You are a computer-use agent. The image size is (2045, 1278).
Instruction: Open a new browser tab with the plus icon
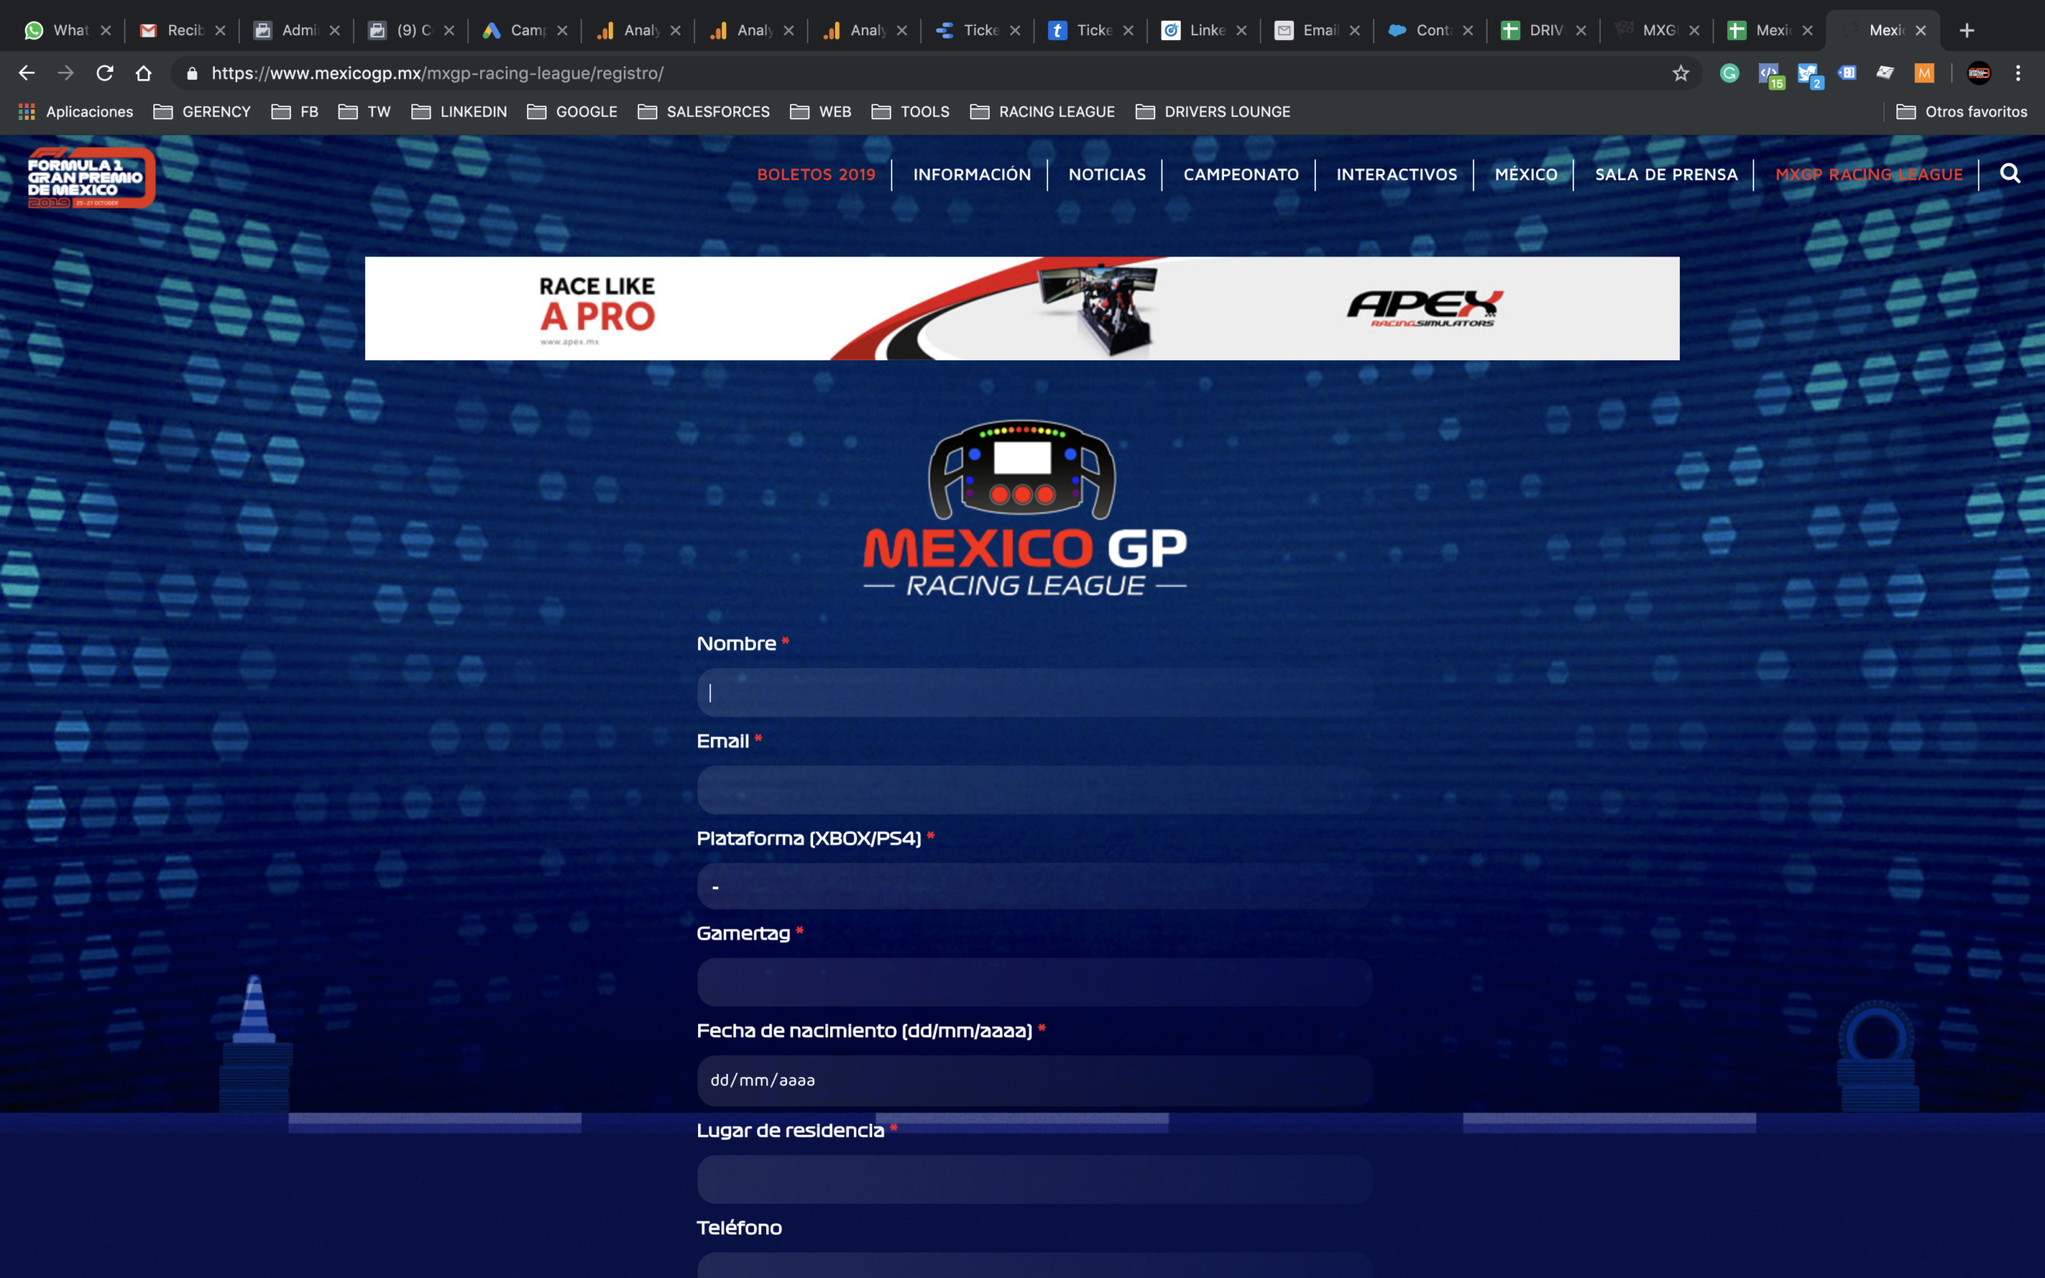point(1967,30)
